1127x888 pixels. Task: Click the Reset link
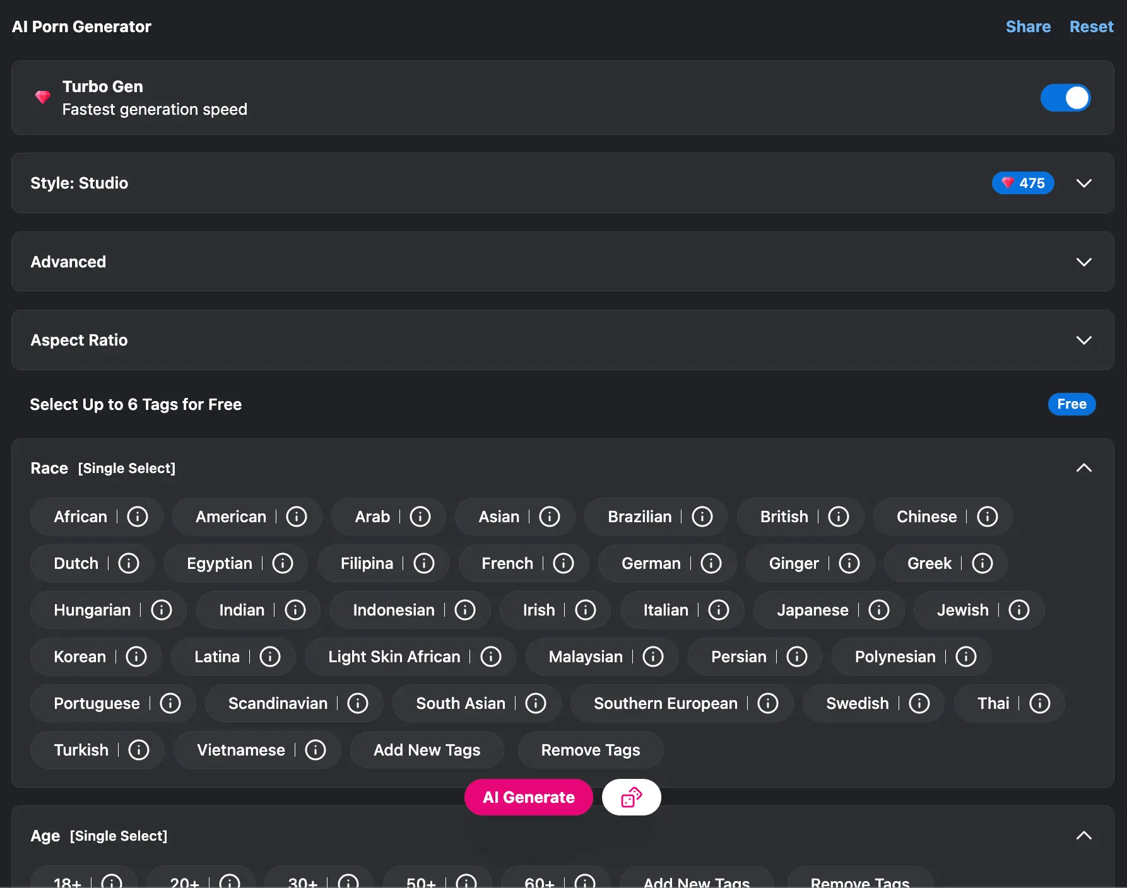1091,26
